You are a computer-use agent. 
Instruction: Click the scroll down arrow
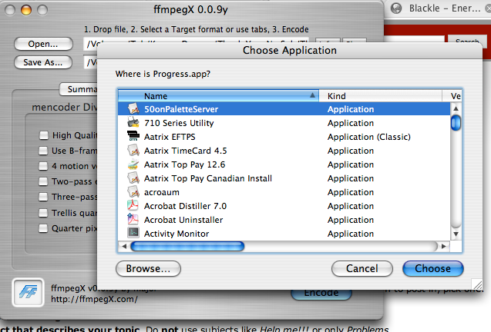point(456,234)
